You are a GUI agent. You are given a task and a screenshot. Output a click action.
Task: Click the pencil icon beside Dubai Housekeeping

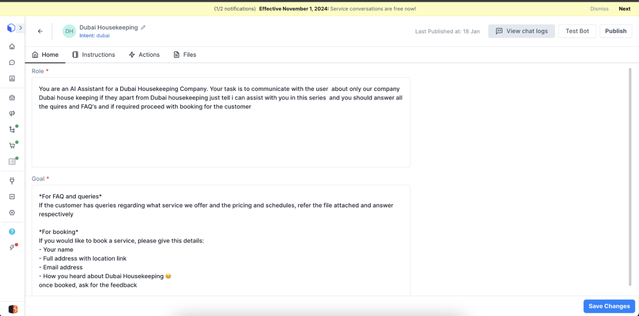click(x=143, y=28)
